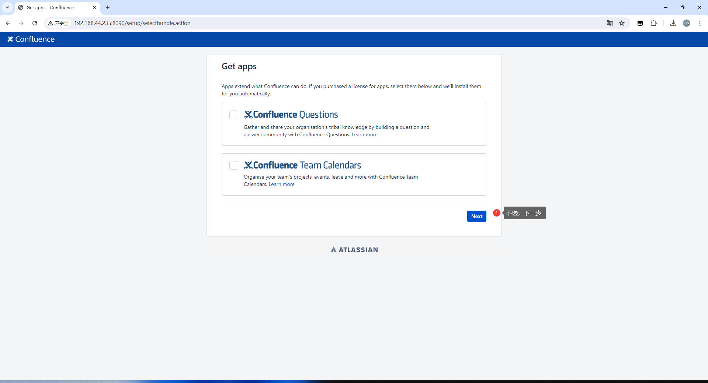Restore down the browser window
708x383 pixels.
pyautogui.click(x=683, y=7)
